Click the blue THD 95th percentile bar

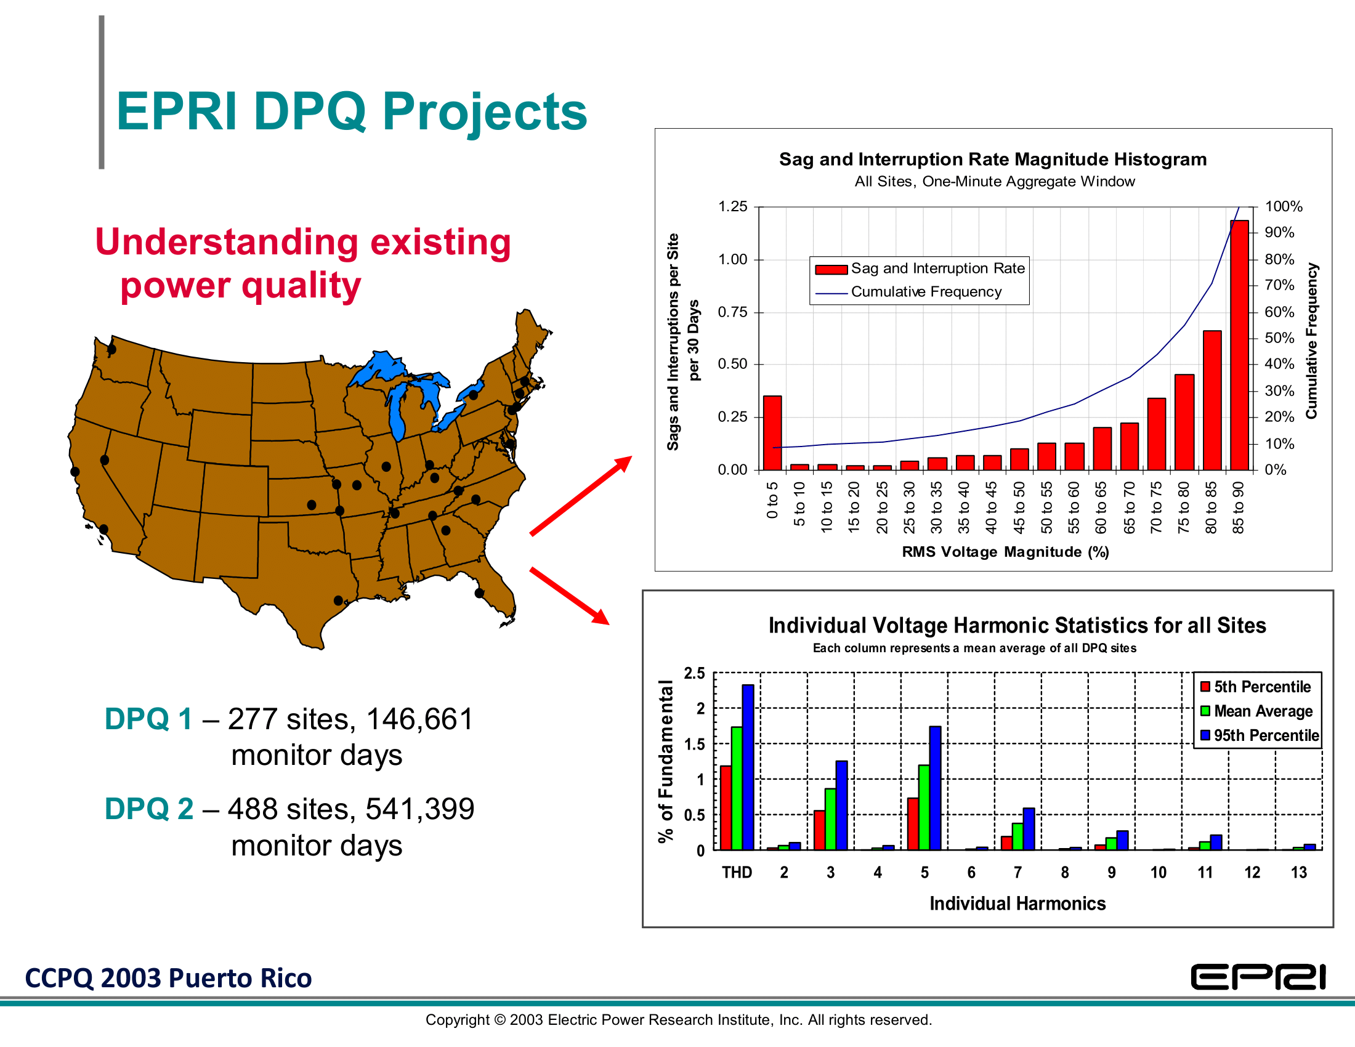(748, 767)
